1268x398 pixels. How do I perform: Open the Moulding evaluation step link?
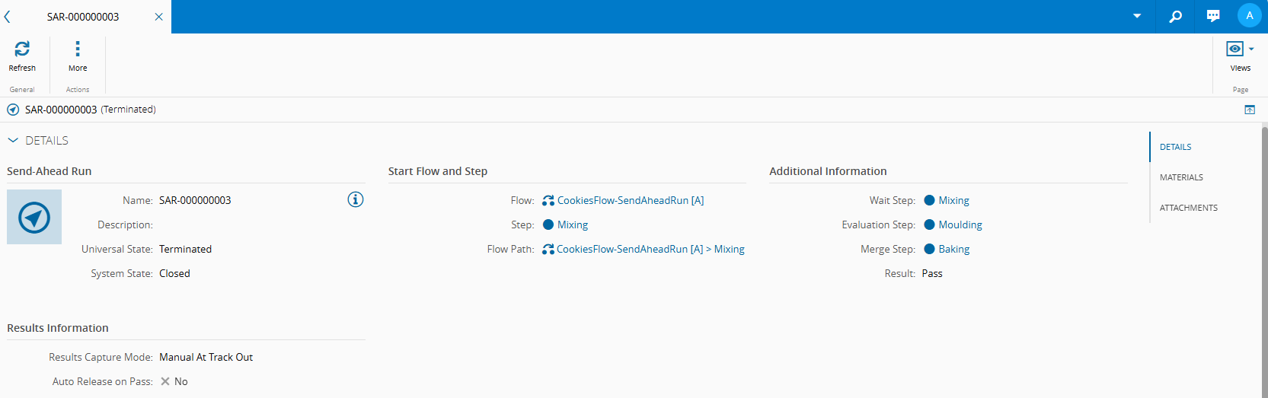pos(960,224)
